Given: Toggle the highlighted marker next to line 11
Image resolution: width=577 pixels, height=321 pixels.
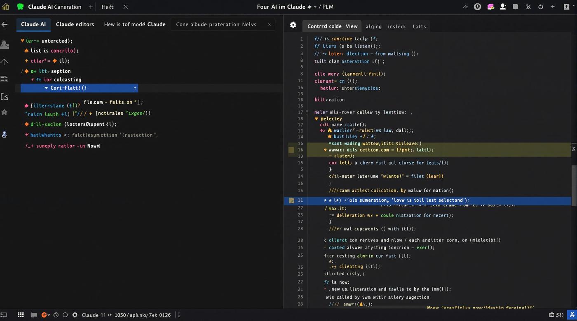Looking at the screenshot, I should [x=291, y=200].
